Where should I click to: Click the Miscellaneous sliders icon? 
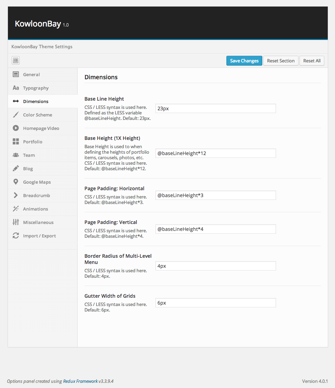tap(16, 222)
